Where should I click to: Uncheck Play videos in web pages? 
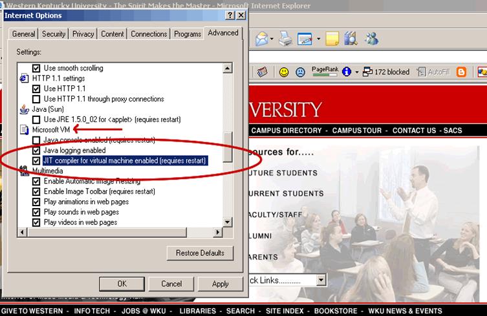tap(36, 222)
